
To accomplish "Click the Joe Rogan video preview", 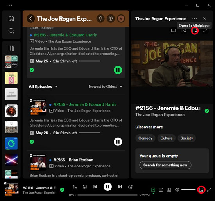I will pyautogui.click(x=172, y=64).
